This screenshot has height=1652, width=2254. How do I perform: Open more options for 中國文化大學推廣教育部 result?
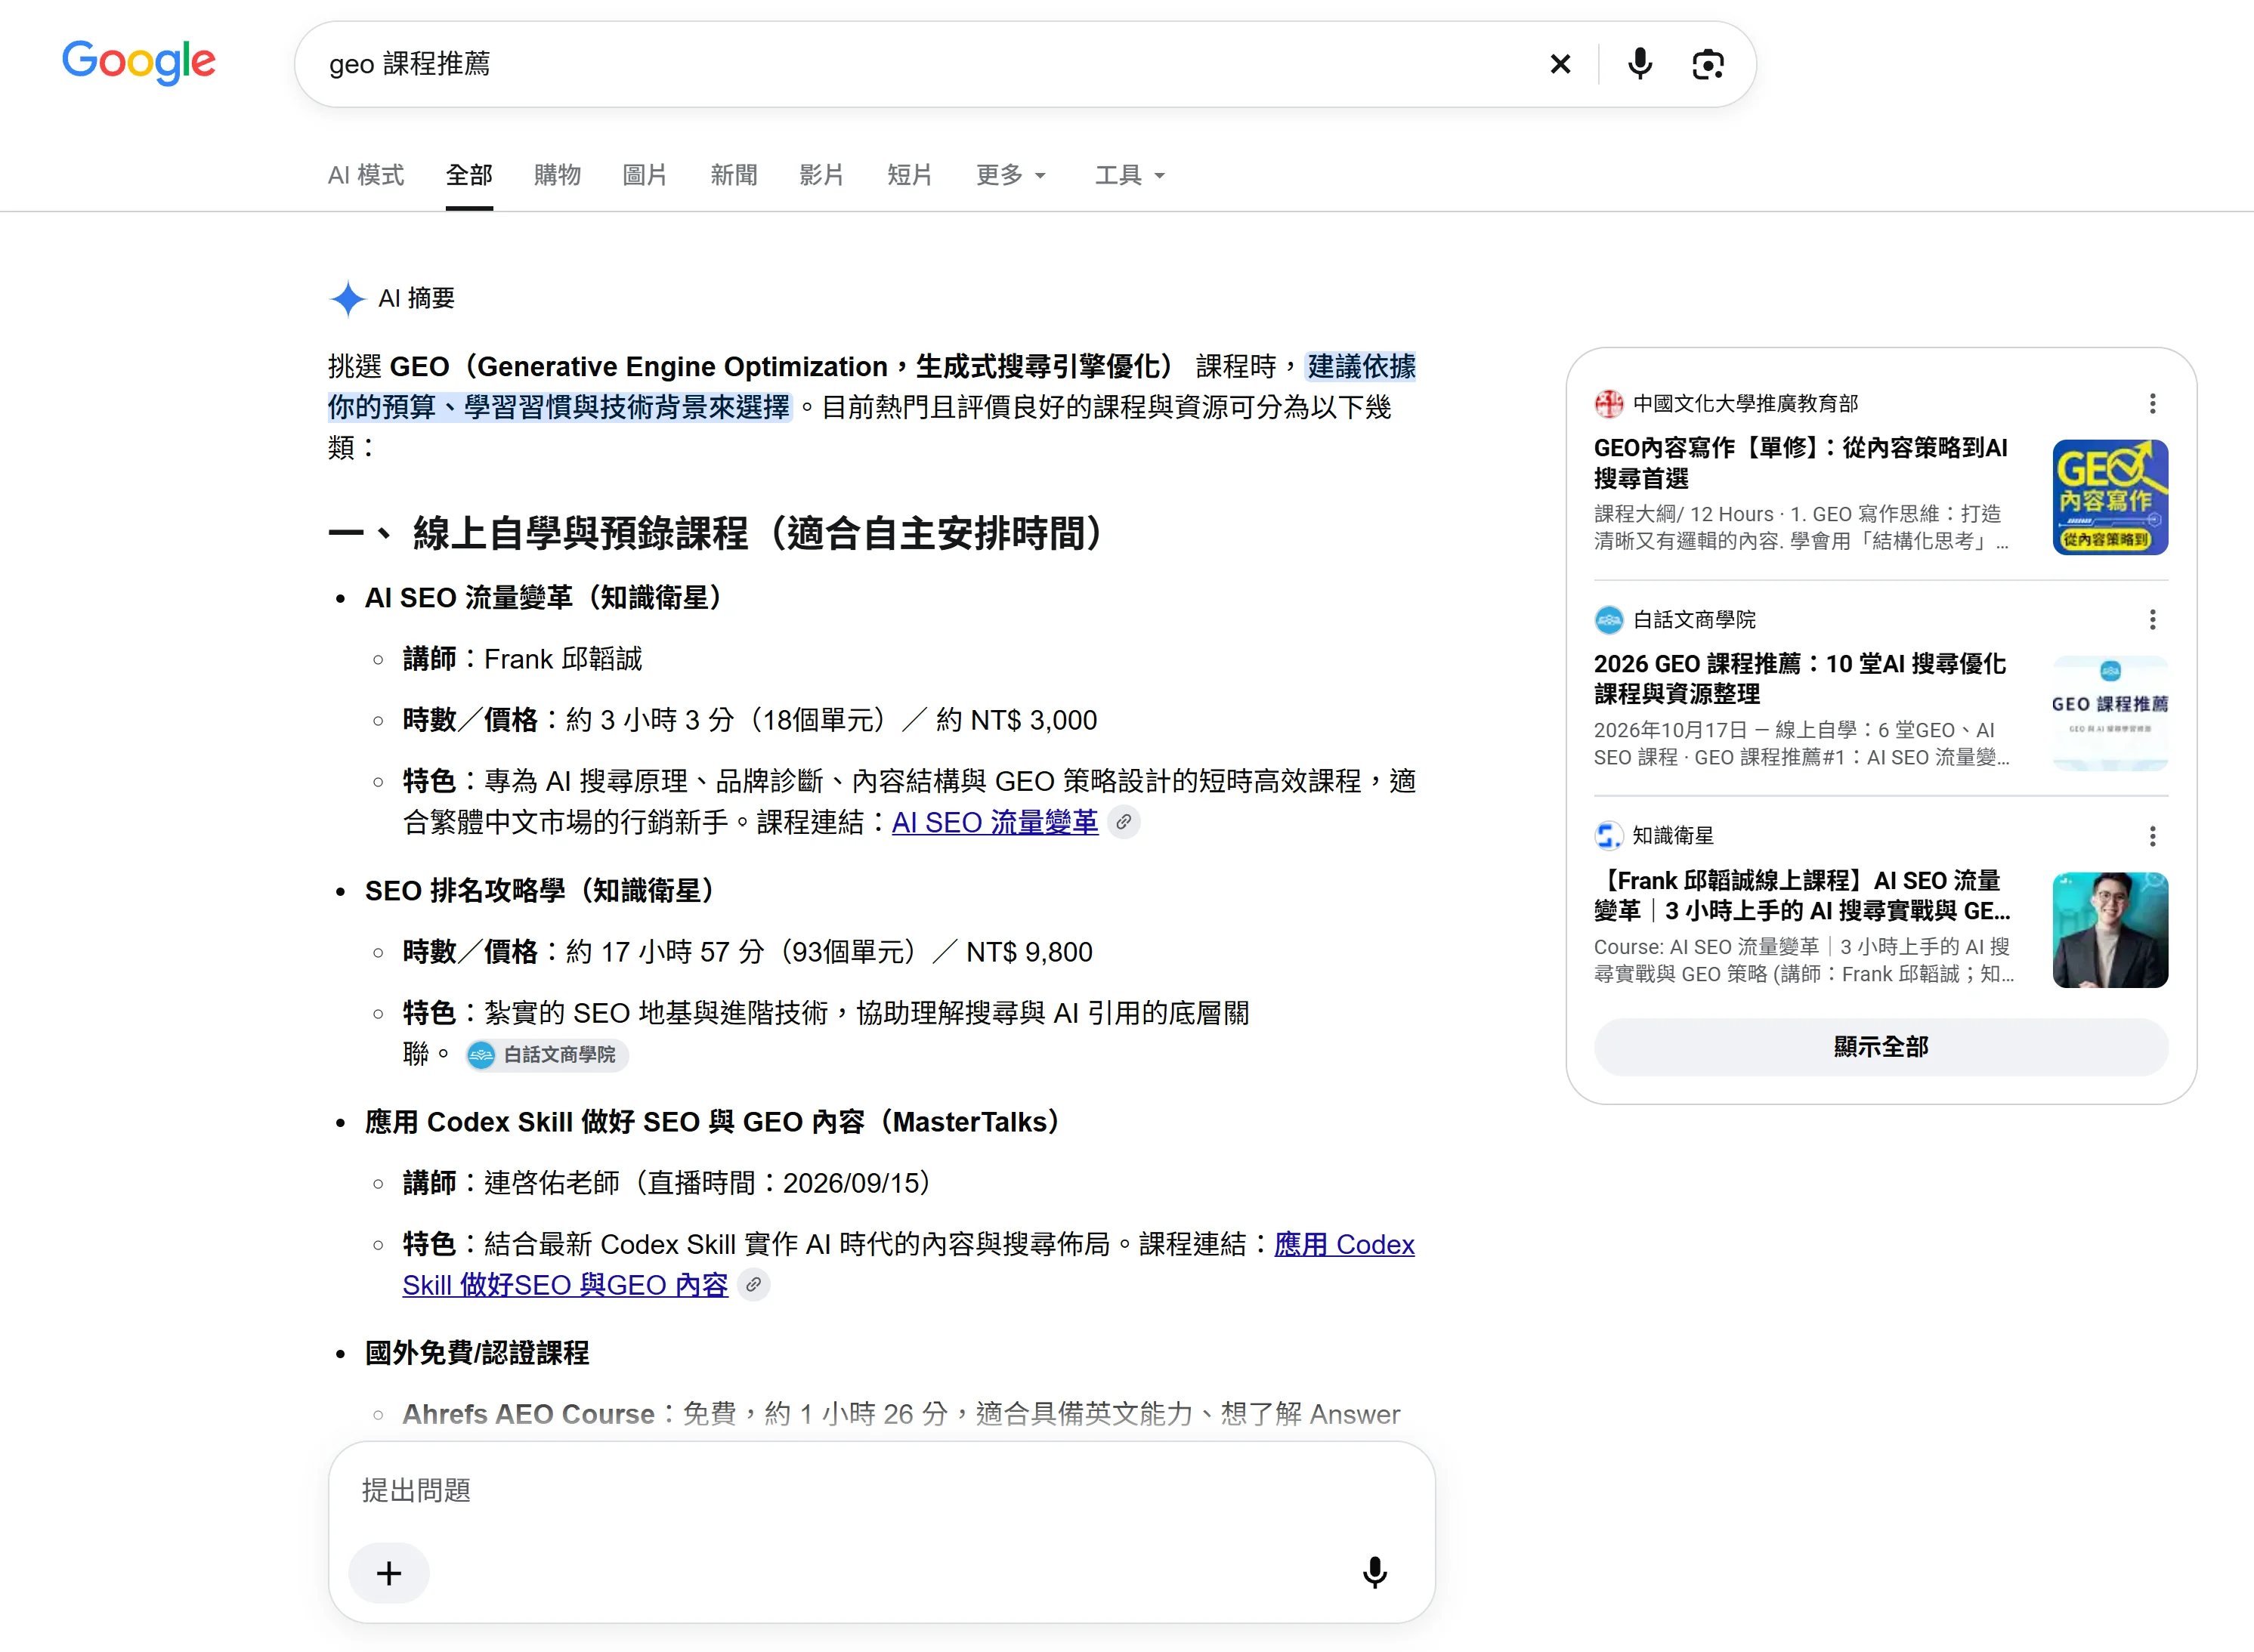coord(2152,403)
